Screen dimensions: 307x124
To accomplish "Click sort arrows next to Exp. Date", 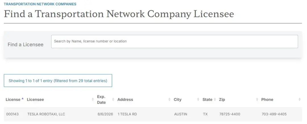I will tap(113, 100).
